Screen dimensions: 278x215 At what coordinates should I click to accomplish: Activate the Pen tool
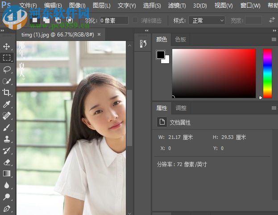[x=7, y=208]
